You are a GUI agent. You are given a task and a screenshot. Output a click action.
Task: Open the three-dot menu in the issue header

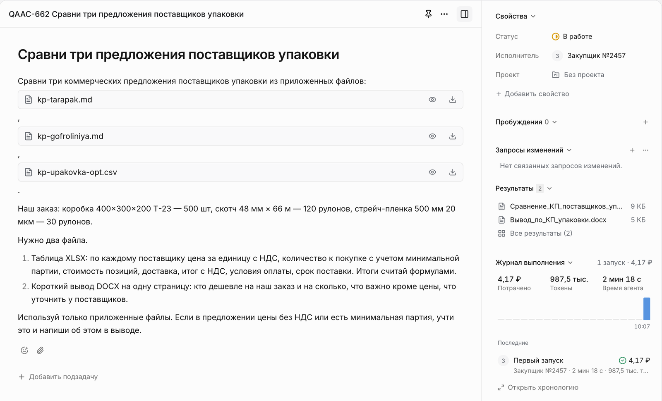pyautogui.click(x=444, y=14)
